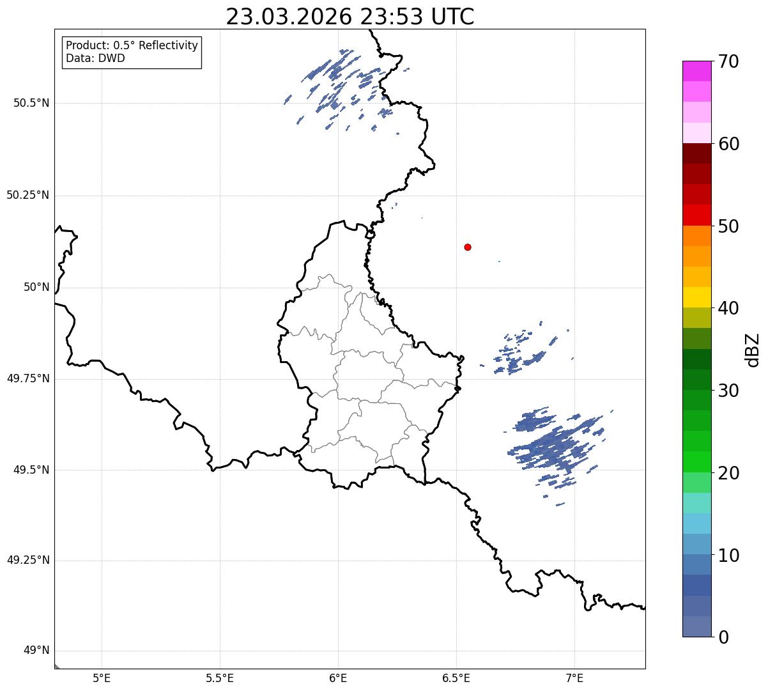The width and height of the screenshot is (768, 691).
Task: Click the colorbar tick label 60
Action: click(729, 144)
